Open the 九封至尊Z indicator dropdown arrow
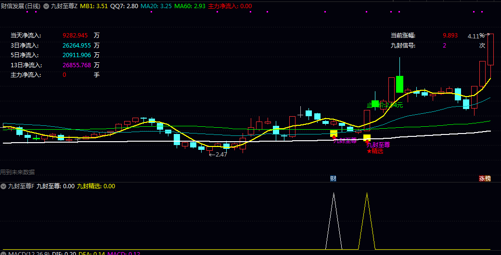The image size is (501, 255). tap(46, 6)
